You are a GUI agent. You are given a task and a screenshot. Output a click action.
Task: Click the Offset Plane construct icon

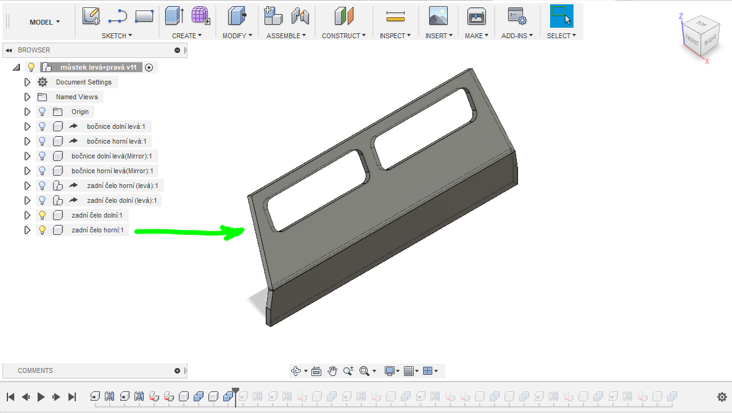click(x=343, y=16)
